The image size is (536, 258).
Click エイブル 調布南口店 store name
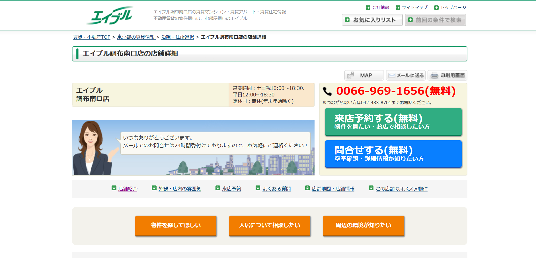tap(93, 94)
